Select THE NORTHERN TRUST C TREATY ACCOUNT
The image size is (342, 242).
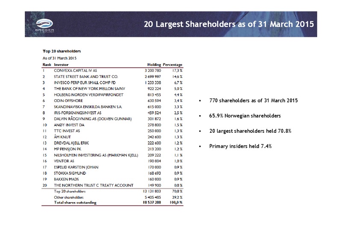pyautogui.click(x=94, y=185)
